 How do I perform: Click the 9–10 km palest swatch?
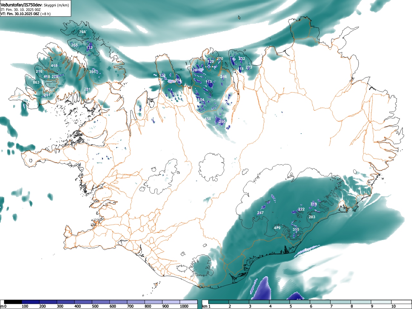click(x=381, y=302)
